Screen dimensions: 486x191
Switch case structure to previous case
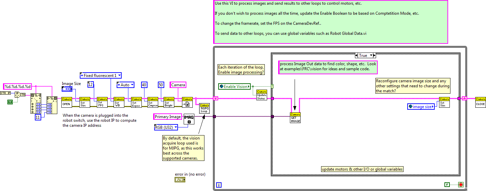(x=357, y=56)
